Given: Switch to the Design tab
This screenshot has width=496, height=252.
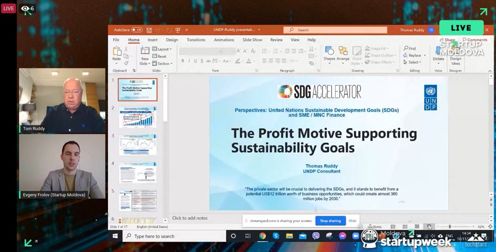Looking at the screenshot, I should pyautogui.click(x=172, y=40).
